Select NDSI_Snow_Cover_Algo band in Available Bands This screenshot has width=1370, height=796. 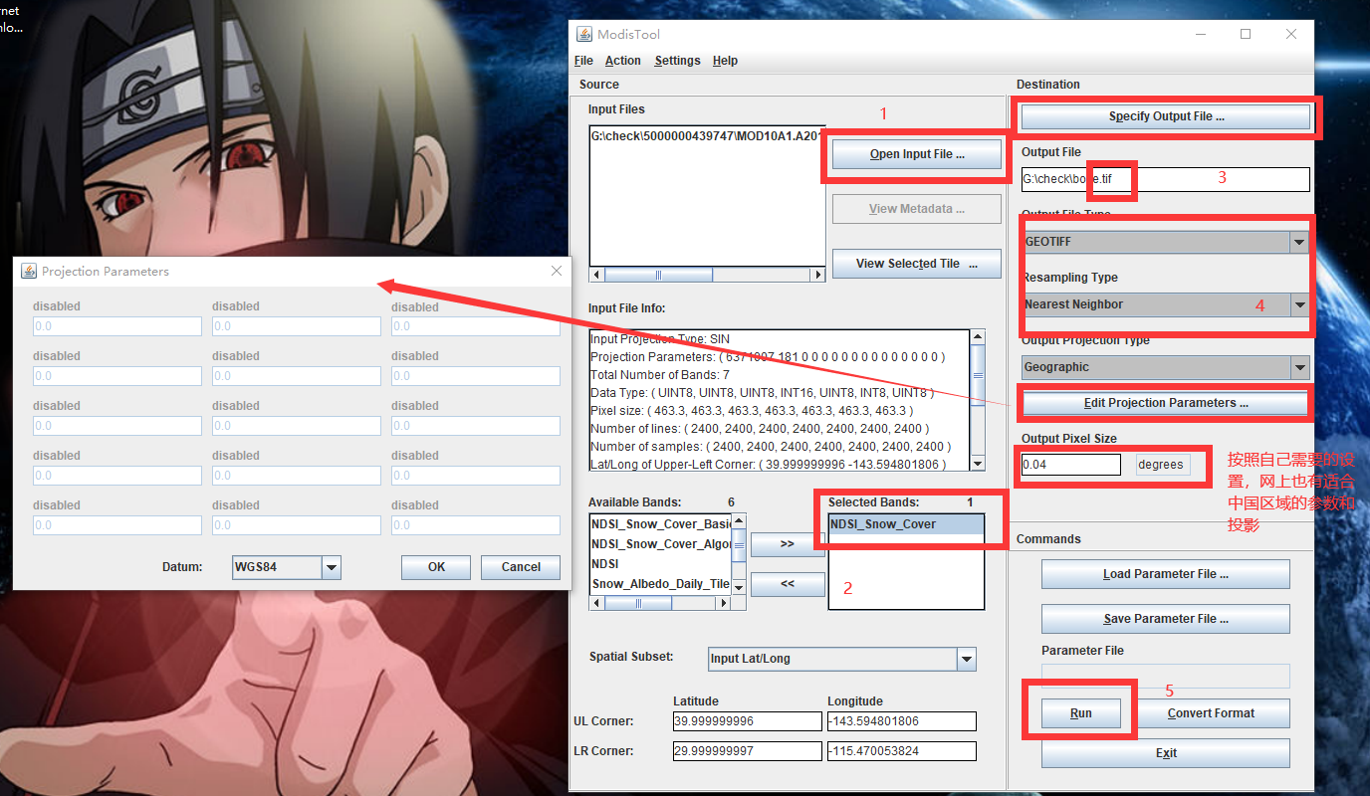point(661,544)
